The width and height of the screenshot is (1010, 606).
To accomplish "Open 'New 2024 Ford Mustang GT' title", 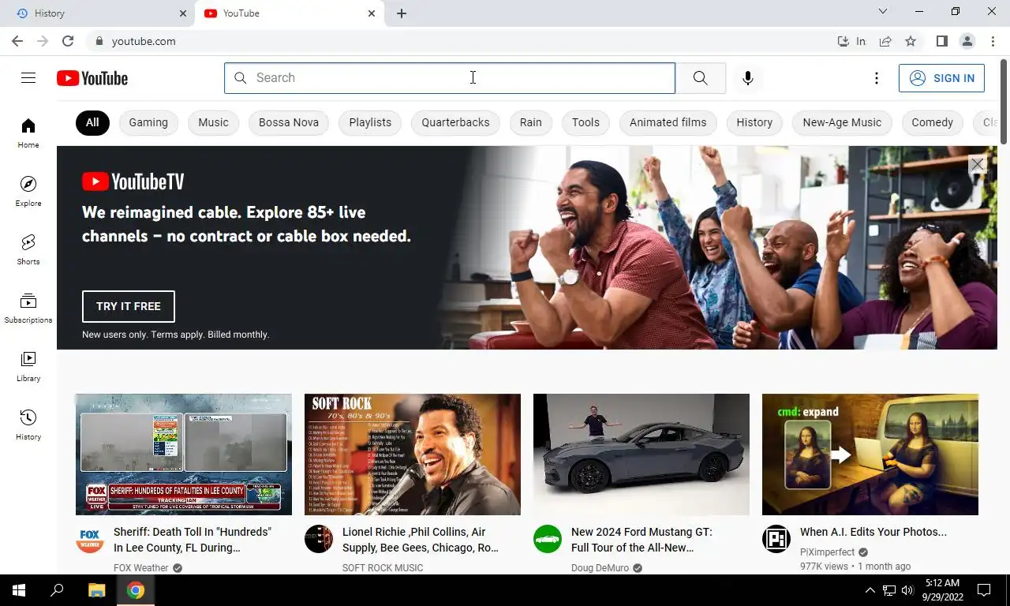I will [x=642, y=540].
